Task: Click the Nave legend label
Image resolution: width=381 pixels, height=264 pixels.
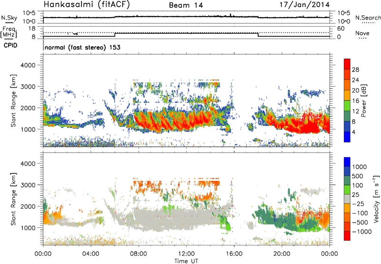Action: coord(362,33)
